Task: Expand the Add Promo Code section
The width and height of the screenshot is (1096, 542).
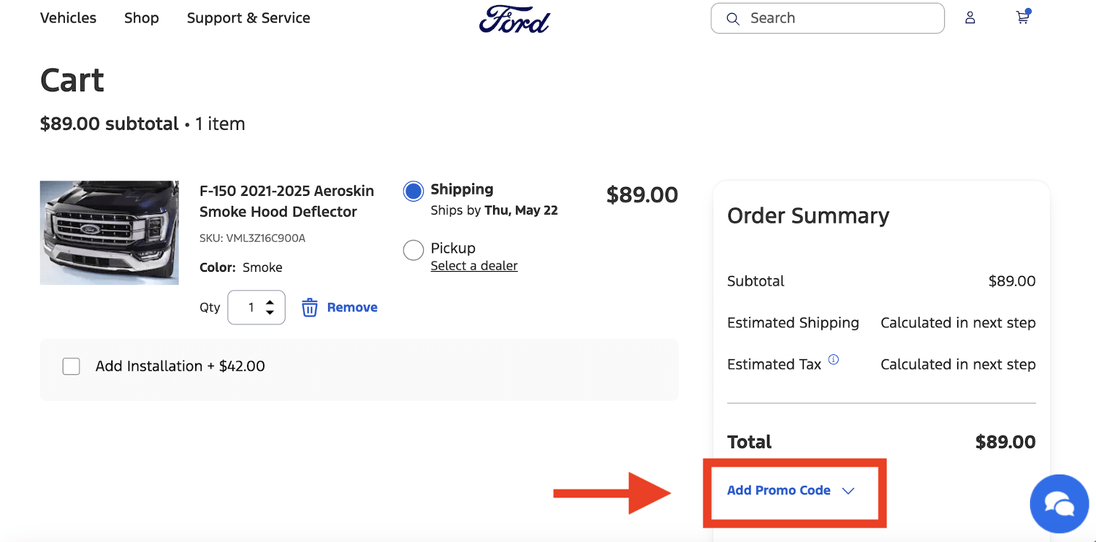Action: coord(791,491)
